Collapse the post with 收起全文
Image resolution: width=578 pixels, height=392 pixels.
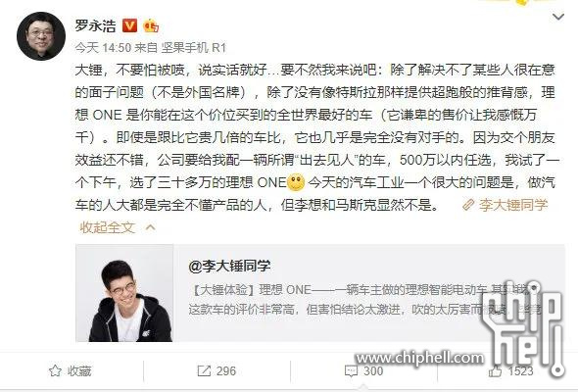107,227
